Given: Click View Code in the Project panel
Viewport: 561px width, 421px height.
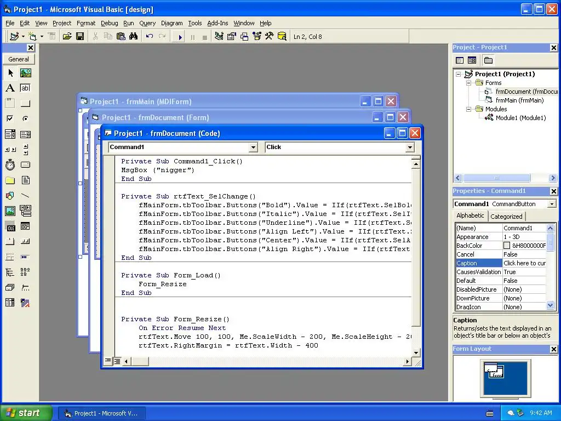Looking at the screenshot, I should click(460, 60).
